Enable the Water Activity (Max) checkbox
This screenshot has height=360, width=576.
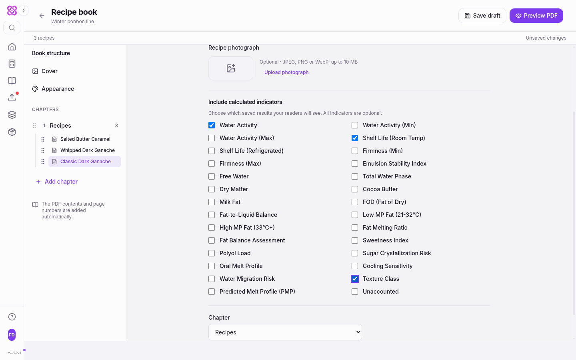click(212, 138)
